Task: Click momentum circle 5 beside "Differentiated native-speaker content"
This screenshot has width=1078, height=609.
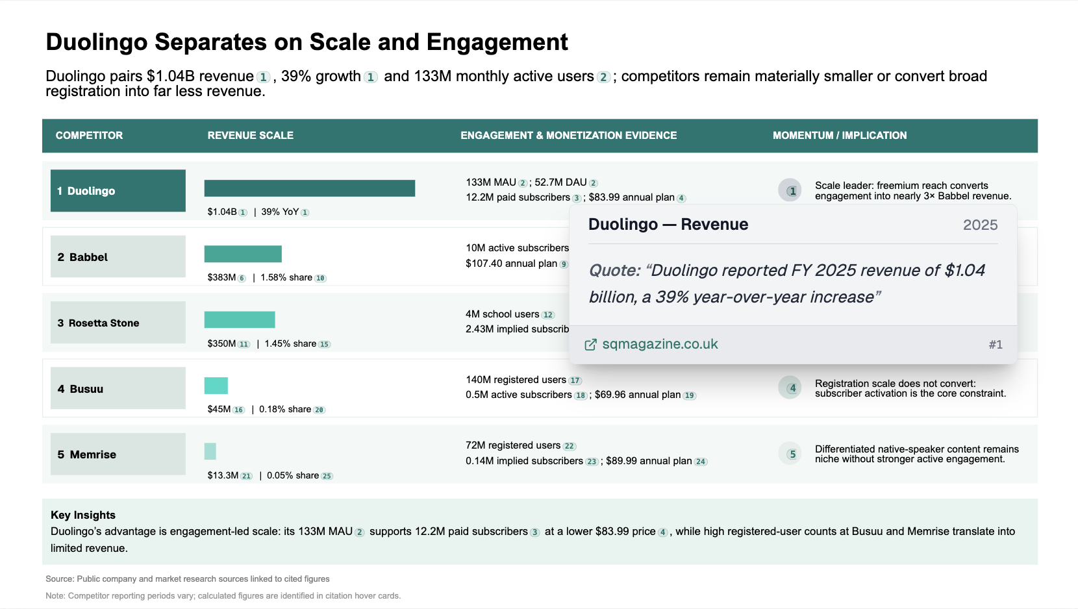Action: [790, 454]
